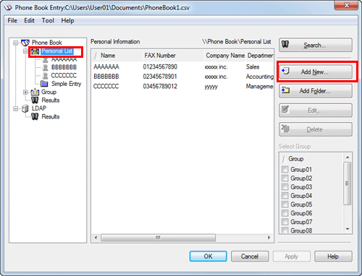Check the Group07 checkbox
Viewport: 362px width, 276px height.
pyautogui.click(x=285, y=222)
